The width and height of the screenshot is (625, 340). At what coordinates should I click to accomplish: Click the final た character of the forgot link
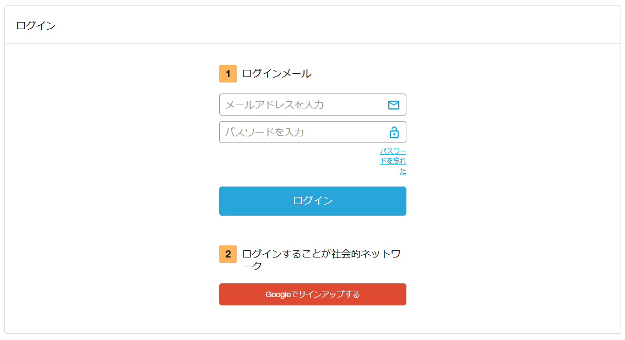click(403, 171)
